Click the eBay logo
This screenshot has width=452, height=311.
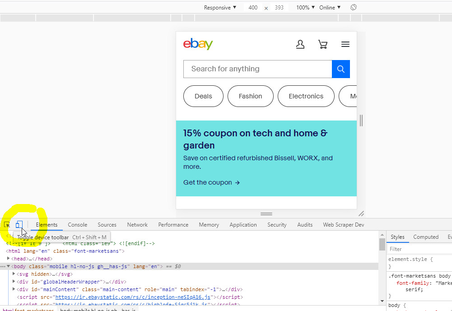pos(198,44)
